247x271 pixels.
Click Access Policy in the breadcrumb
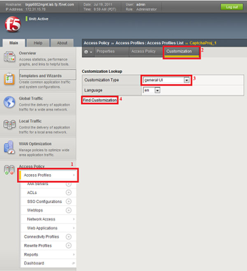pos(97,43)
